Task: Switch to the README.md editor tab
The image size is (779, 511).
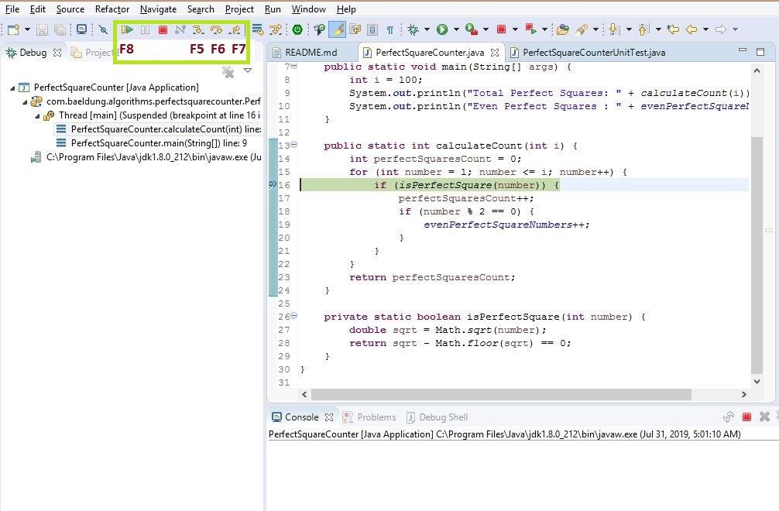Action: 311,53
